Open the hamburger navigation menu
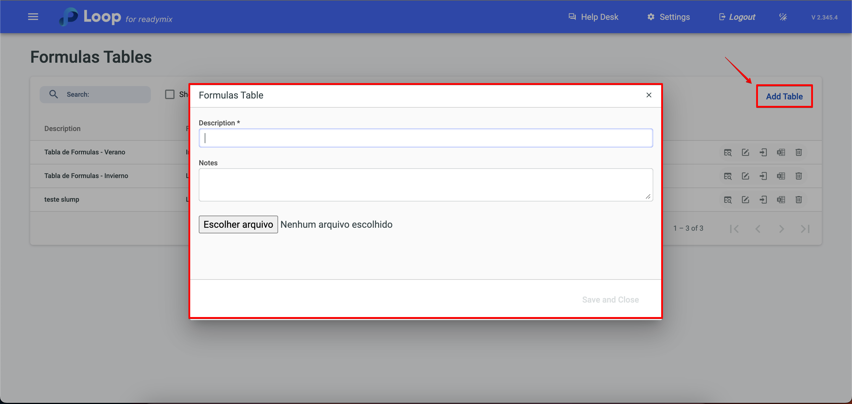Image resolution: width=852 pixels, height=404 pixels. (33, 17)
